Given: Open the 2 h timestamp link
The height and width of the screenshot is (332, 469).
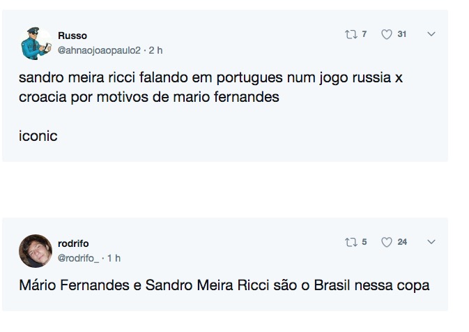Looking at the screenshot, I should (155, 50).
